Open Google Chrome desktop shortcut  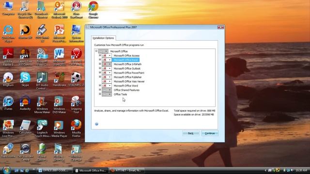point(93,9)
